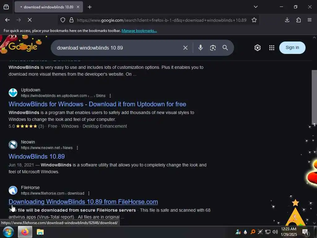Open the extensions puzzle icon

click(298, 20)
